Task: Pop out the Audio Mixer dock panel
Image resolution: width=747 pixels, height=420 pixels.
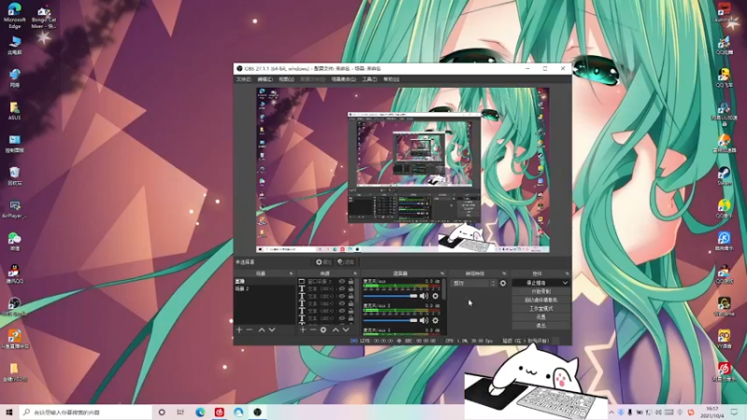Action: 442,273
